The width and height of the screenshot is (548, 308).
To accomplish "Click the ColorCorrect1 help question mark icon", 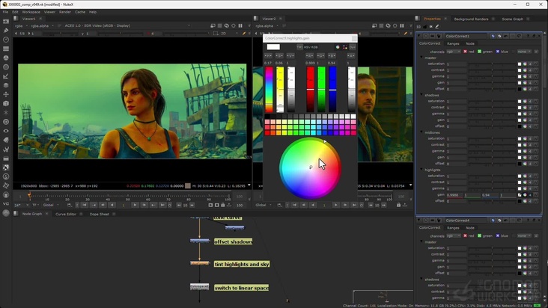I will pos(528,36).
